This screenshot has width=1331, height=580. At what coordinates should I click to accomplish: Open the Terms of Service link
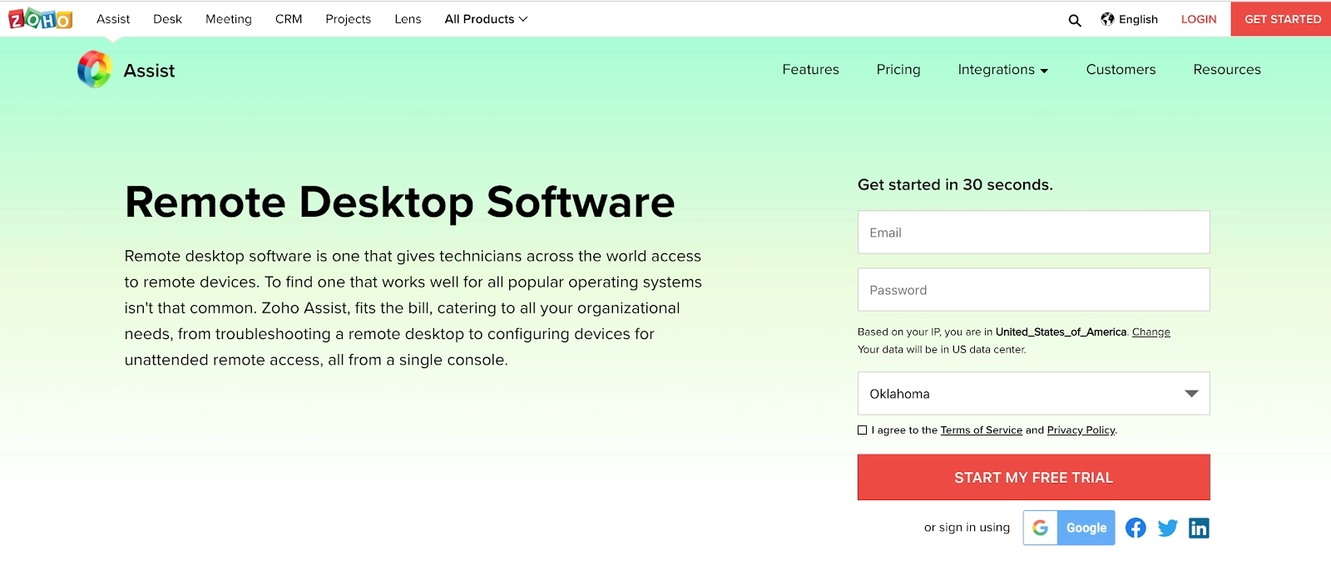click(x=982, y=430)
